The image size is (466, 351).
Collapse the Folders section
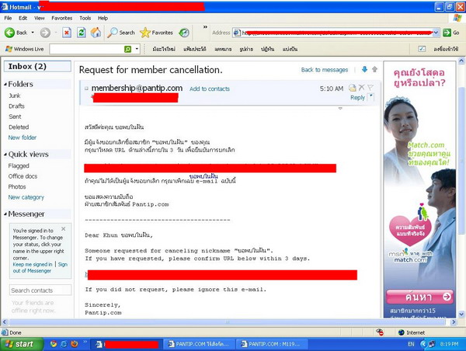click(x=5, y=85)
